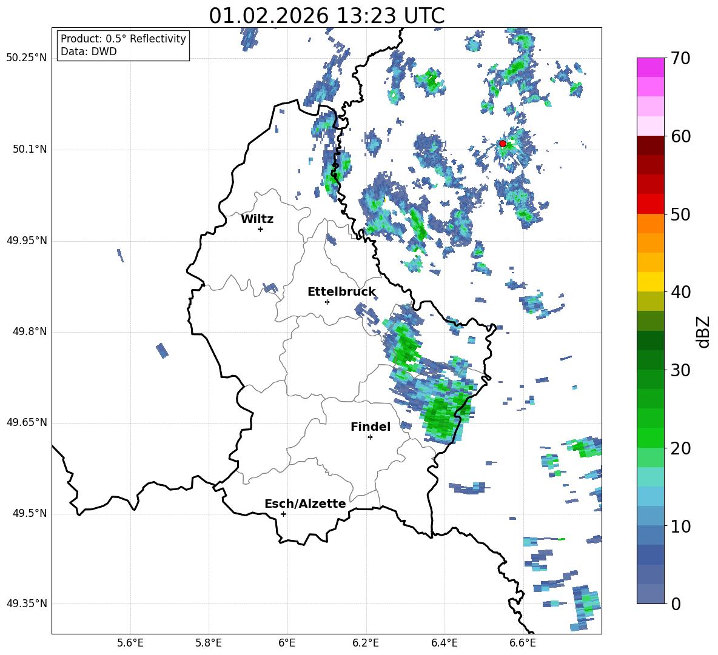
Task: Click the Wiltz city label
Action: [x=257, y=219]
